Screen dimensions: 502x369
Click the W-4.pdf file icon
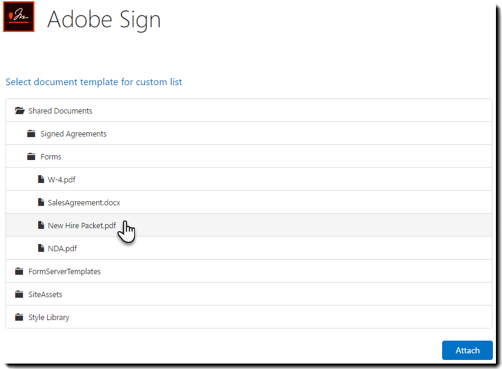41,180
